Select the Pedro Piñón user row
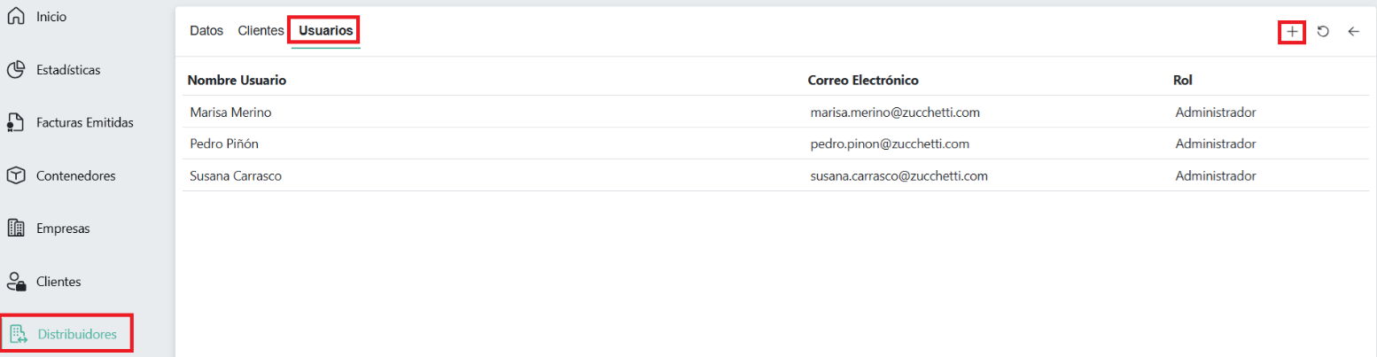The width and height of the screenshot is (1377, 357). 224,144
